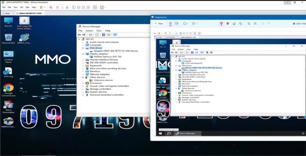Click the crop icon in Snipping Tool
The width and height of the screenshot is (306, 156).
pyautogui.click(x=249, y=23)
